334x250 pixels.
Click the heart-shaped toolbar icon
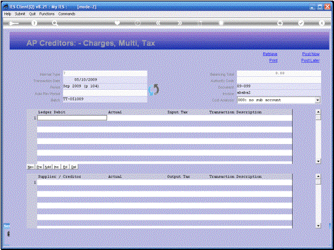117,23
